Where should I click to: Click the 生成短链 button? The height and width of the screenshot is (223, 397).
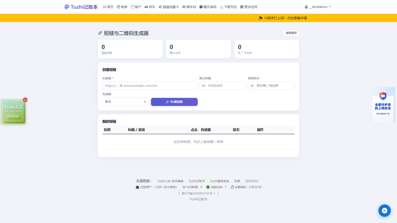tap(174, 102)
